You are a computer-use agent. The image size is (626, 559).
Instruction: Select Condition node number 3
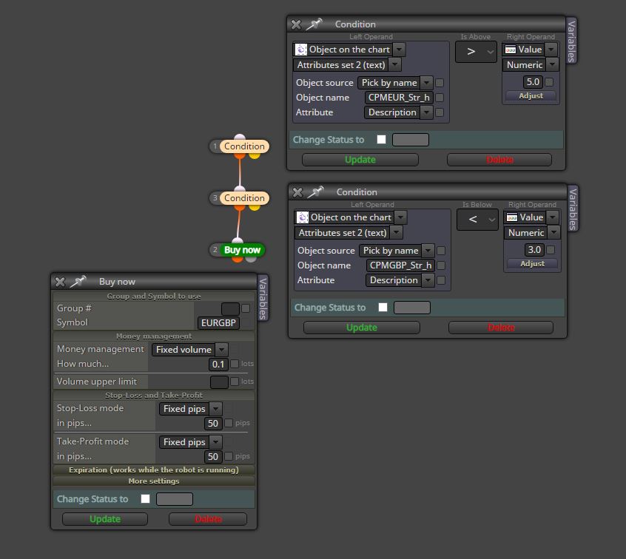[244, 198]
